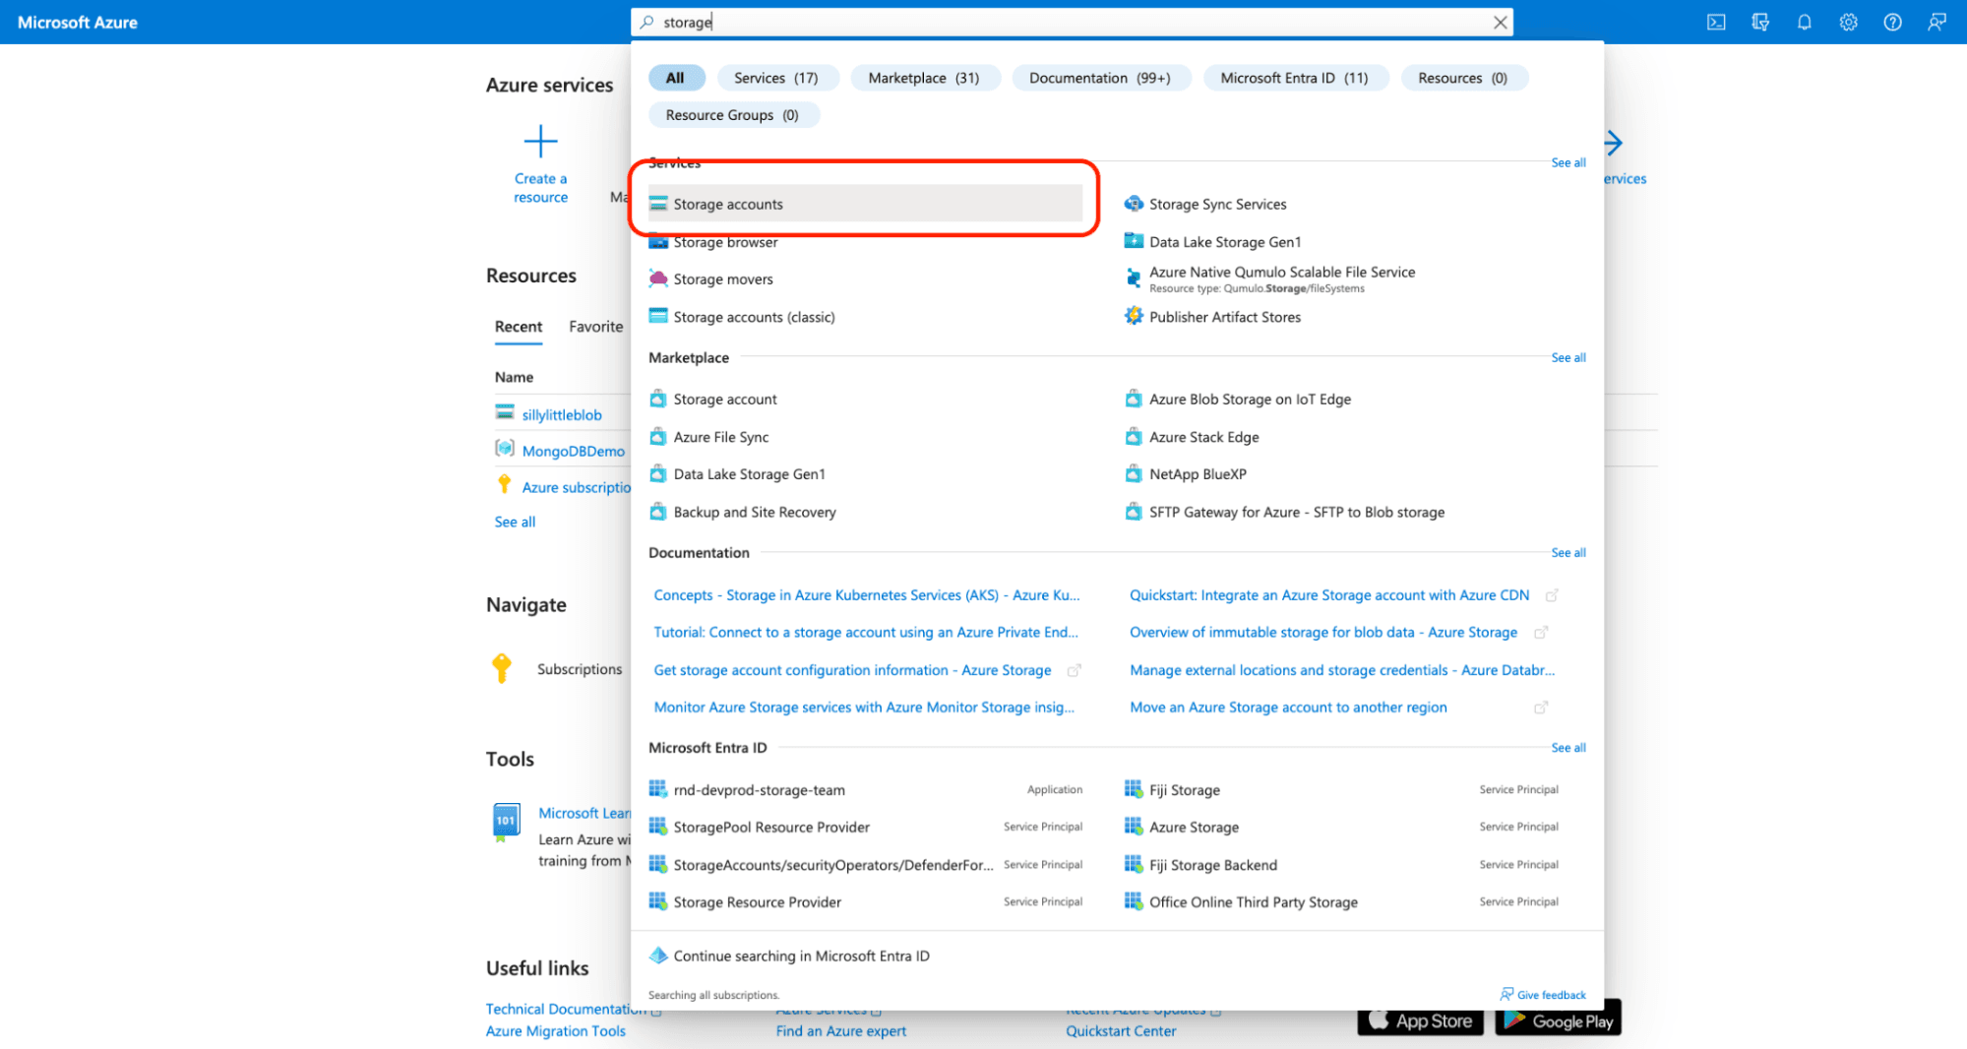Switch to the Services filter pill
This screenshot has height=1049, width=1967.
777,78
